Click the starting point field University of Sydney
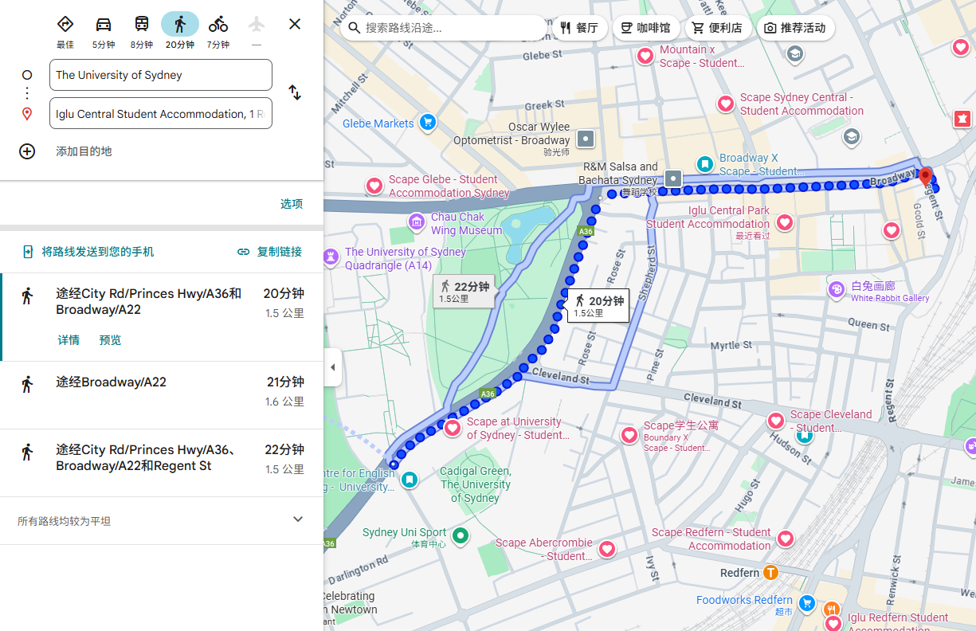The width and height of the screenshot is (976, 631). [x=160, y=75]
